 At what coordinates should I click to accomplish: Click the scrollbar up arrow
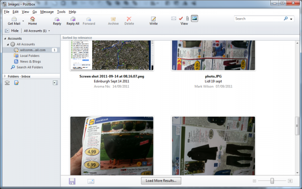tap(297, 43)
